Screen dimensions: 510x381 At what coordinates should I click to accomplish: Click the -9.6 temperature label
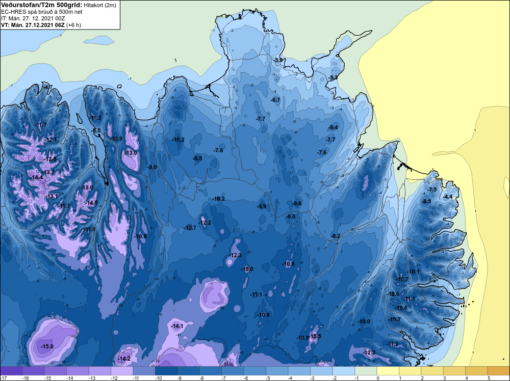297,203
